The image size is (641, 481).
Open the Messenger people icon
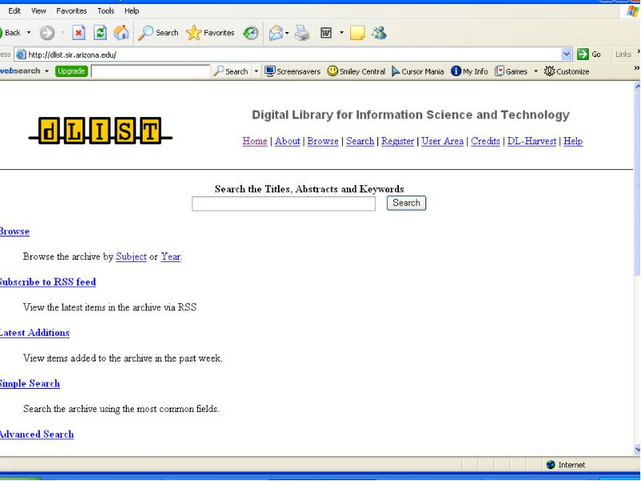click(x=379, y=33)
